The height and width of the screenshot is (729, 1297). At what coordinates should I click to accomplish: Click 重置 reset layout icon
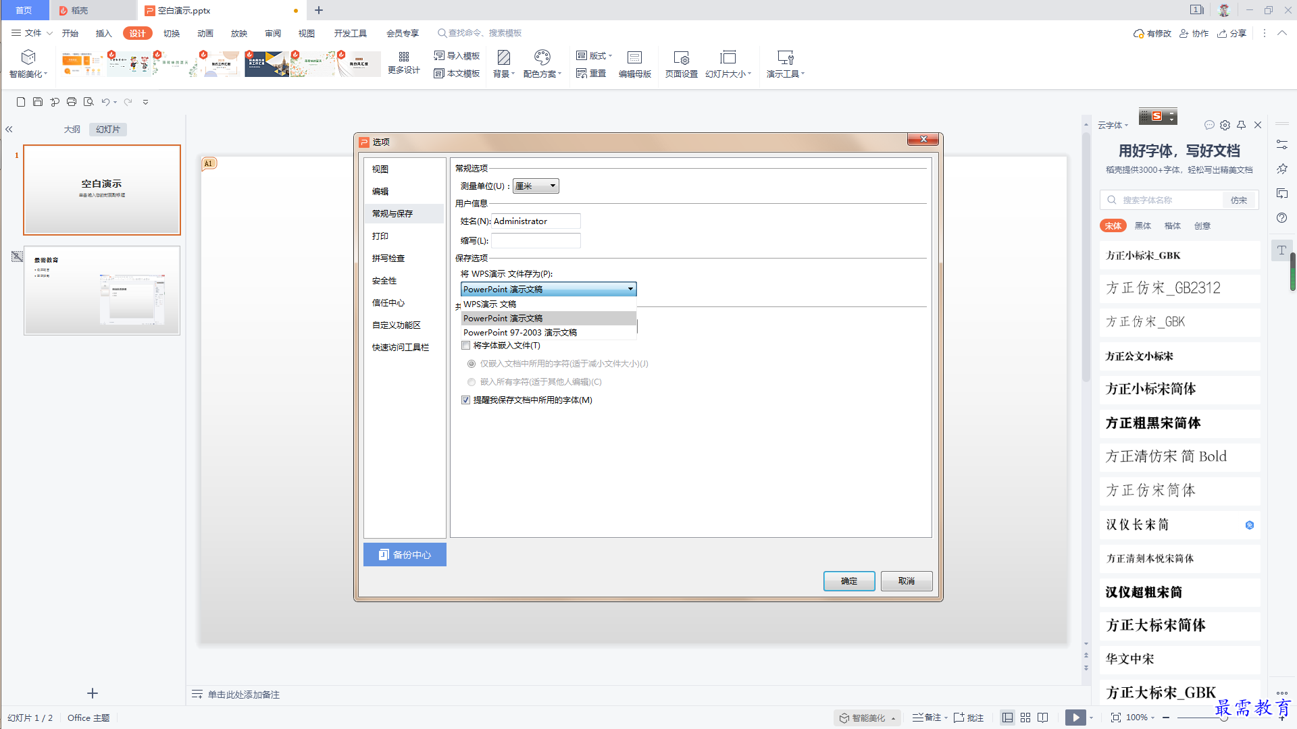pyautogui.click(x=591, y=74)
